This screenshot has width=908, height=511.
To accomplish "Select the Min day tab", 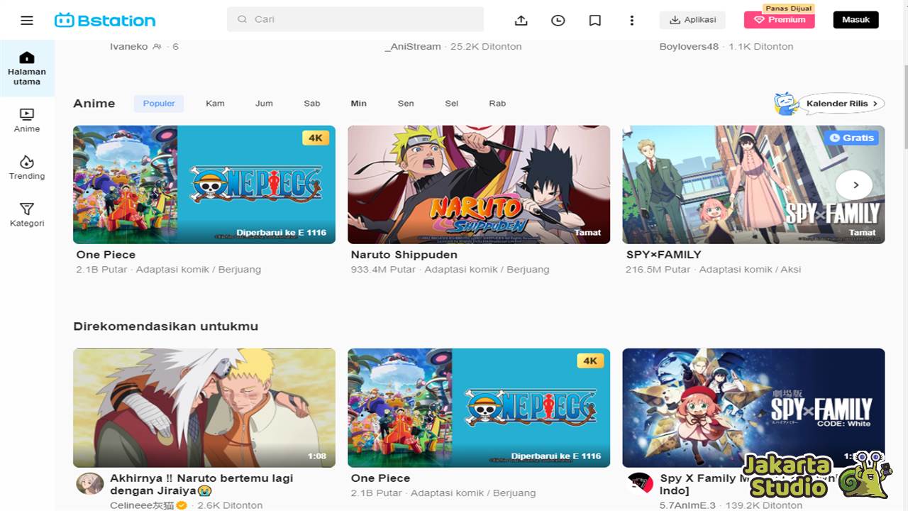I will [358, 103].
